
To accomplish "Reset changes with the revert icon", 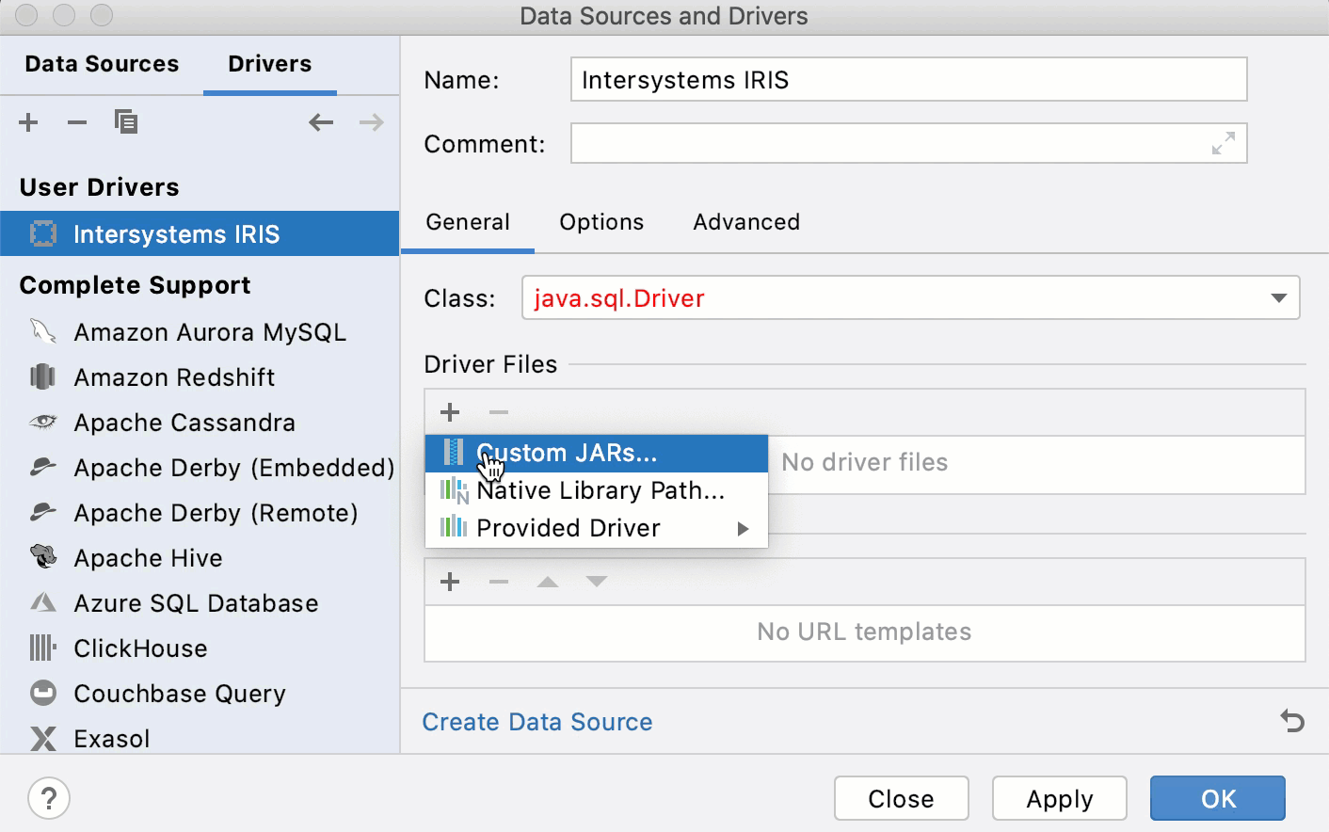I will click(1289, 721).
